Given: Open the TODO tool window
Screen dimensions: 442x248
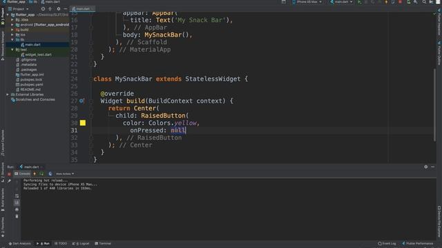Looking at the screenshot, I should point(61,243).
